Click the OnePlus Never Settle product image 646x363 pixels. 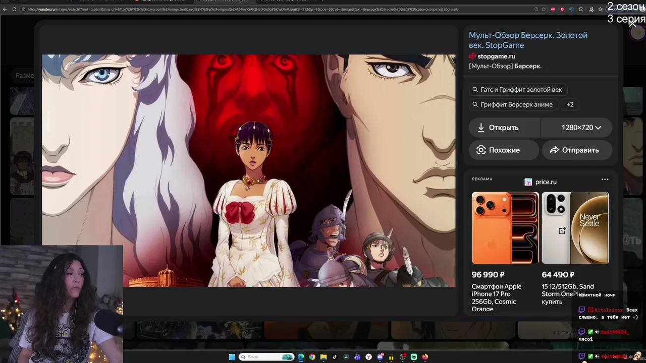pos(575,228)
